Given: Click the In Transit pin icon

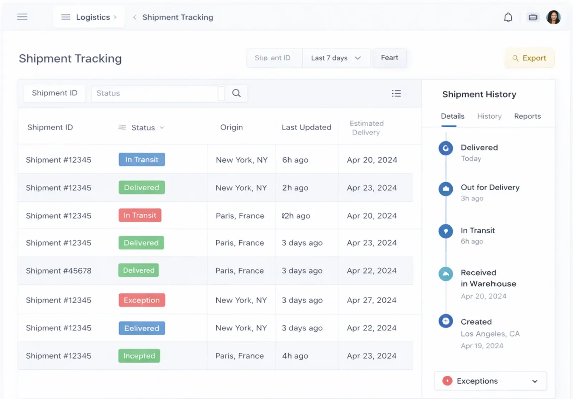Looking at the screenshot, I should (446, 231).
